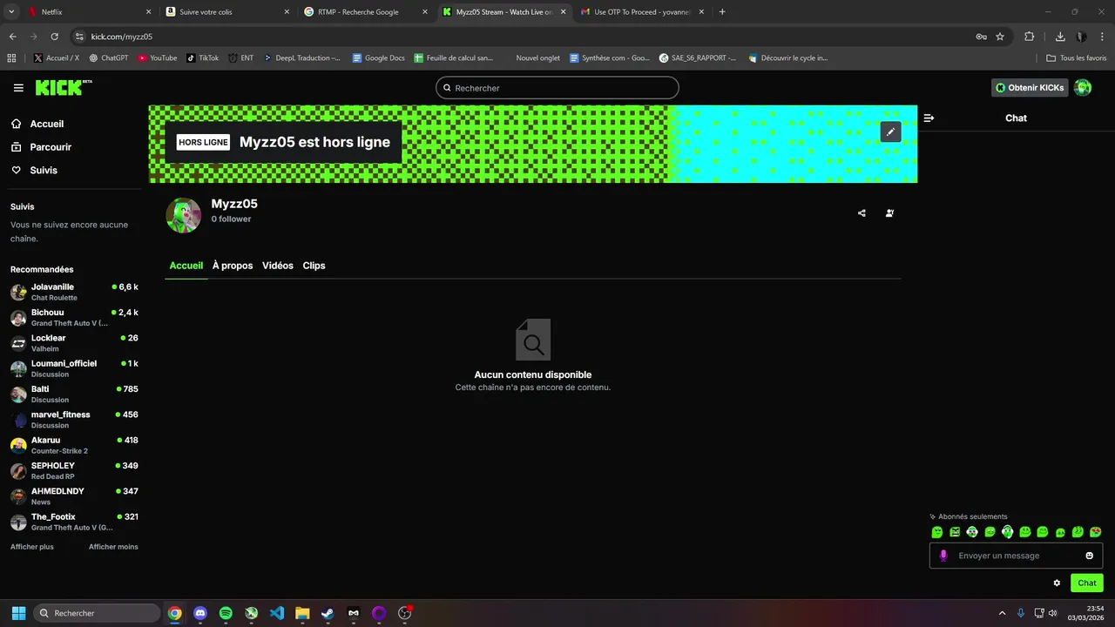This screenshot has width=1115, height=627.
Task: Open recommended channel Locklear
Action: coord(74,342)
